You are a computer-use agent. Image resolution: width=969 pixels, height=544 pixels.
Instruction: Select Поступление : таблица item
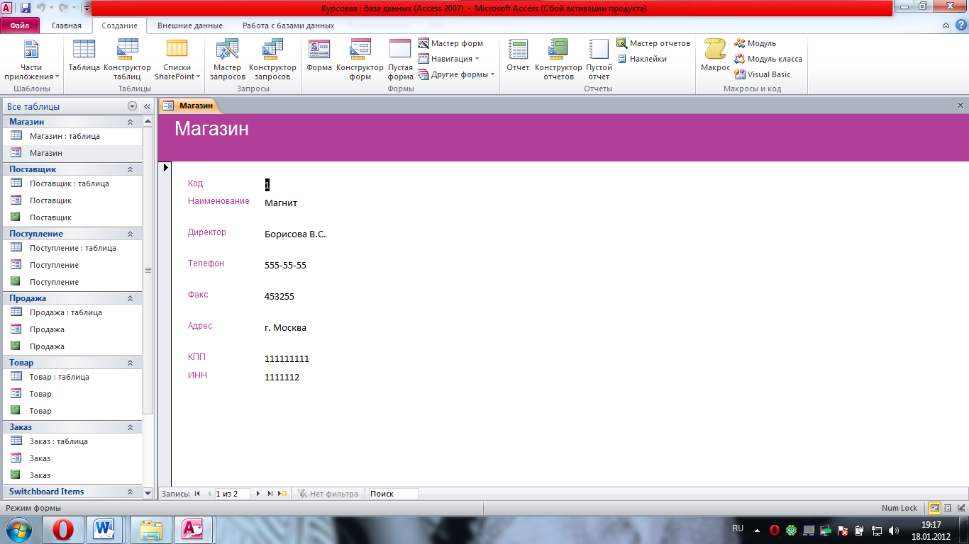tap(72, 248)
